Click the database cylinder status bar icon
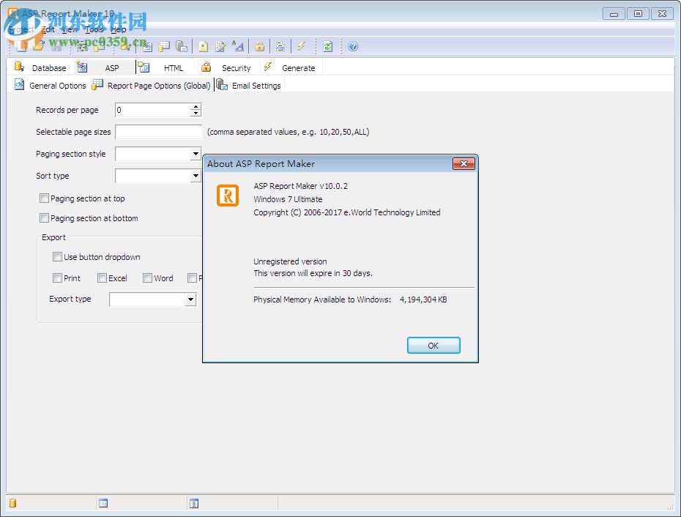The width and height of the screenshot is (681, 517). [12, 503]
